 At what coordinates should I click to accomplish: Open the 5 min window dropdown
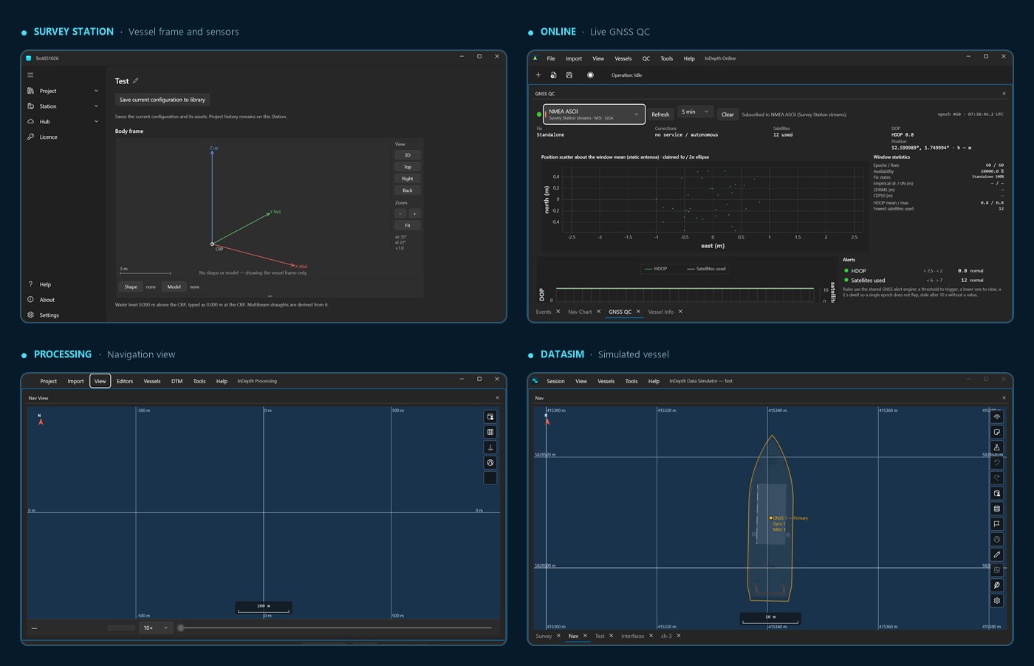coord(695,112)
